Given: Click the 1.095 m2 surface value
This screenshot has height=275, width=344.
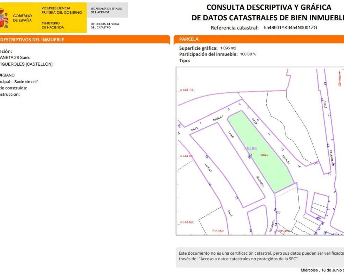Looking at the screenshot, I should pyautogui.click(x=228, y=48).
